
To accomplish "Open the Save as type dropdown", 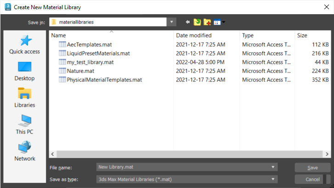I will pyautogui.click(x=274, y=179).
